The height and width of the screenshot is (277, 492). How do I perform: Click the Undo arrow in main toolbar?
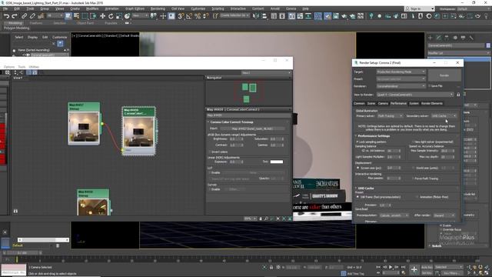tap(7, 16)
